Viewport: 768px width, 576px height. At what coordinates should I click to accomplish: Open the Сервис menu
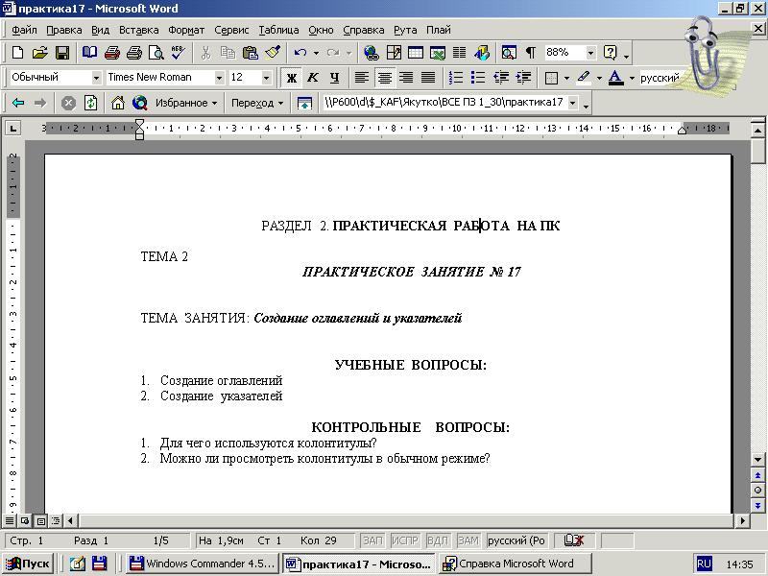(231, 30)
